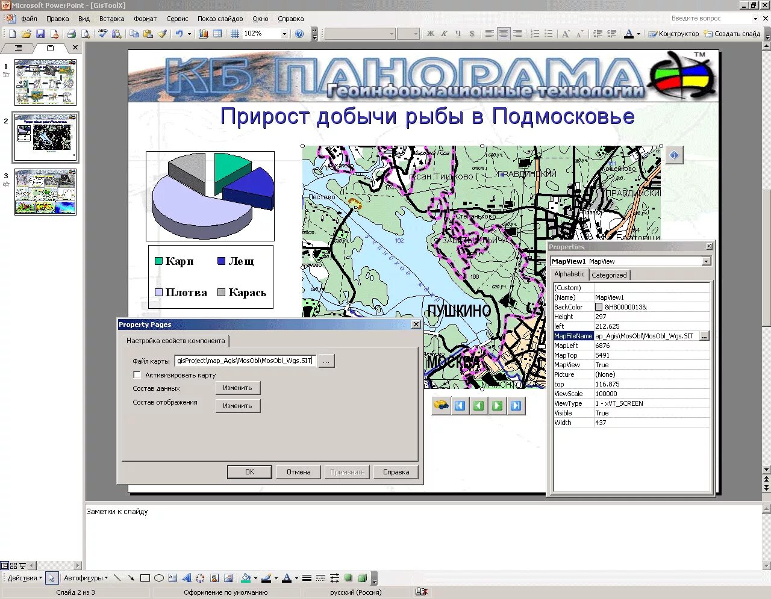
Task: Open MapView1 object dropdown in Properties
Action: coord(706,261)
